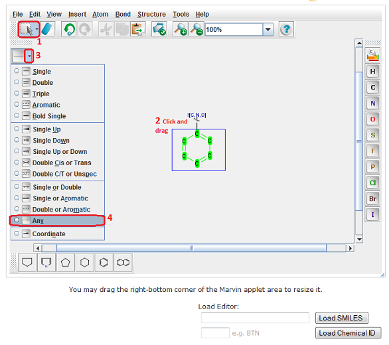Click the Zoom In magnifier icon
Image resolution: width=389 pixels, height=345 pixels.
point(181,29)
